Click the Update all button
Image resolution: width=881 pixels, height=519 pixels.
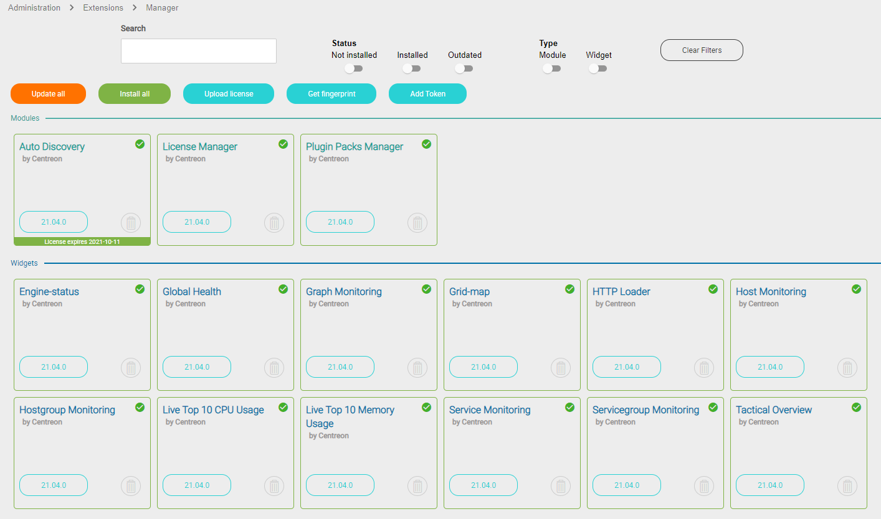coord(48,94)
